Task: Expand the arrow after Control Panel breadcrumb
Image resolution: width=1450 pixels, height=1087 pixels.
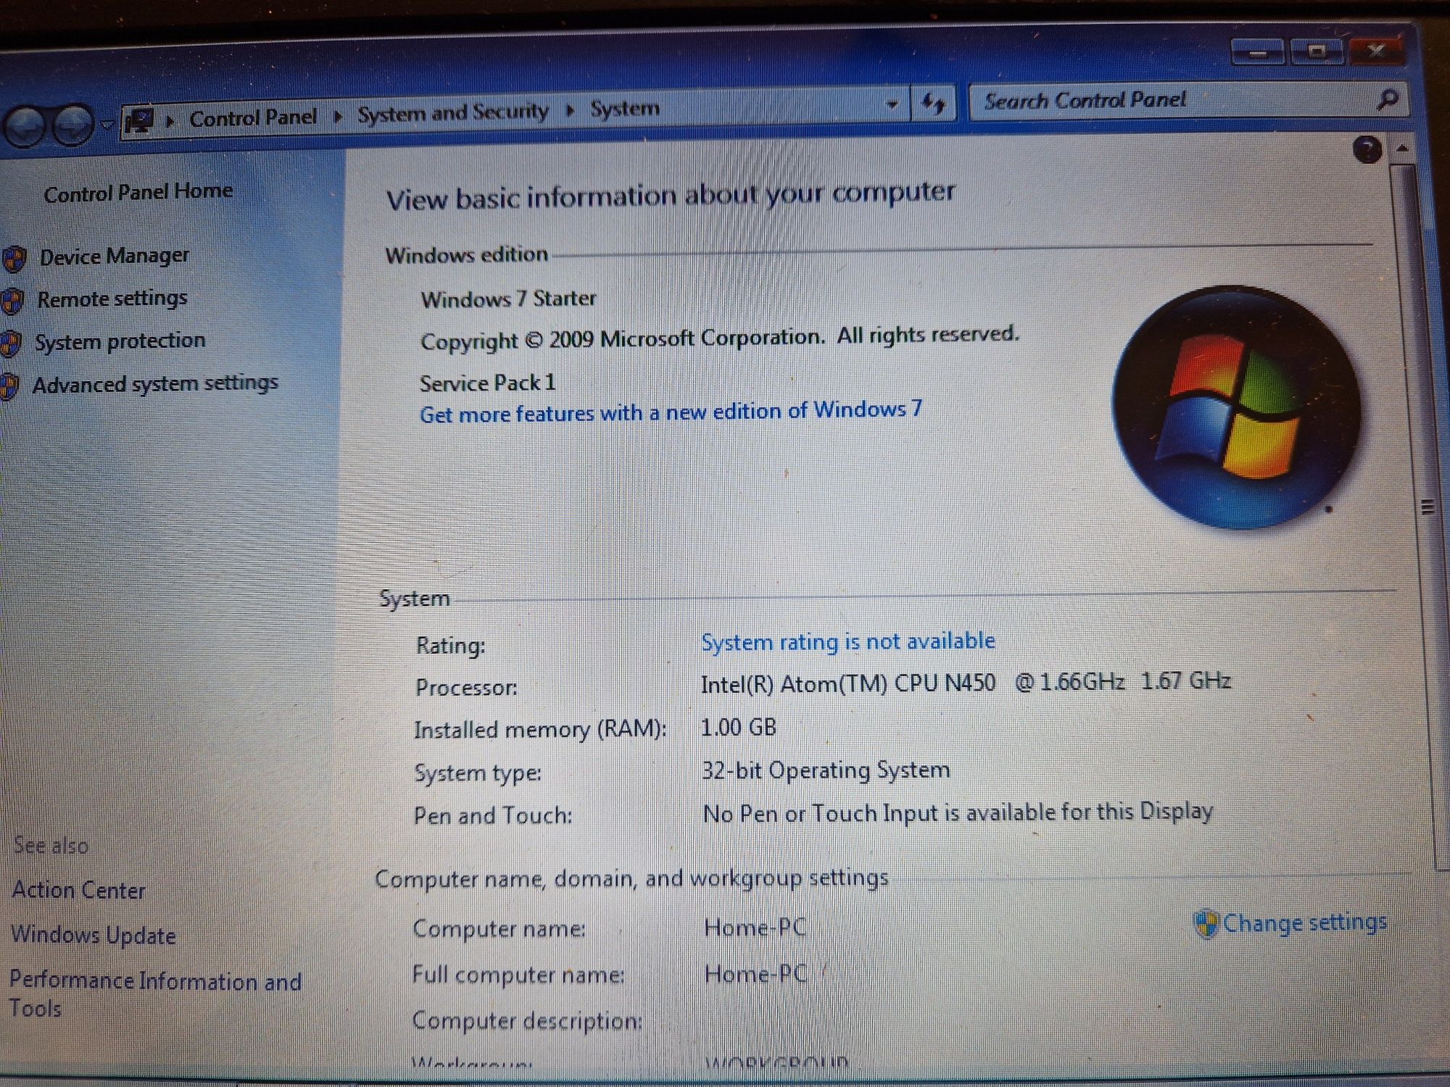Action: [x=337, y=116]
